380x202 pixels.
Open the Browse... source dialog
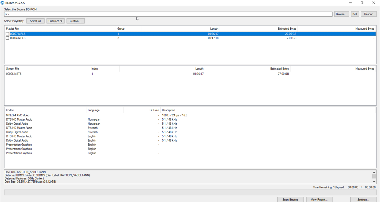(x=341, y=14)
